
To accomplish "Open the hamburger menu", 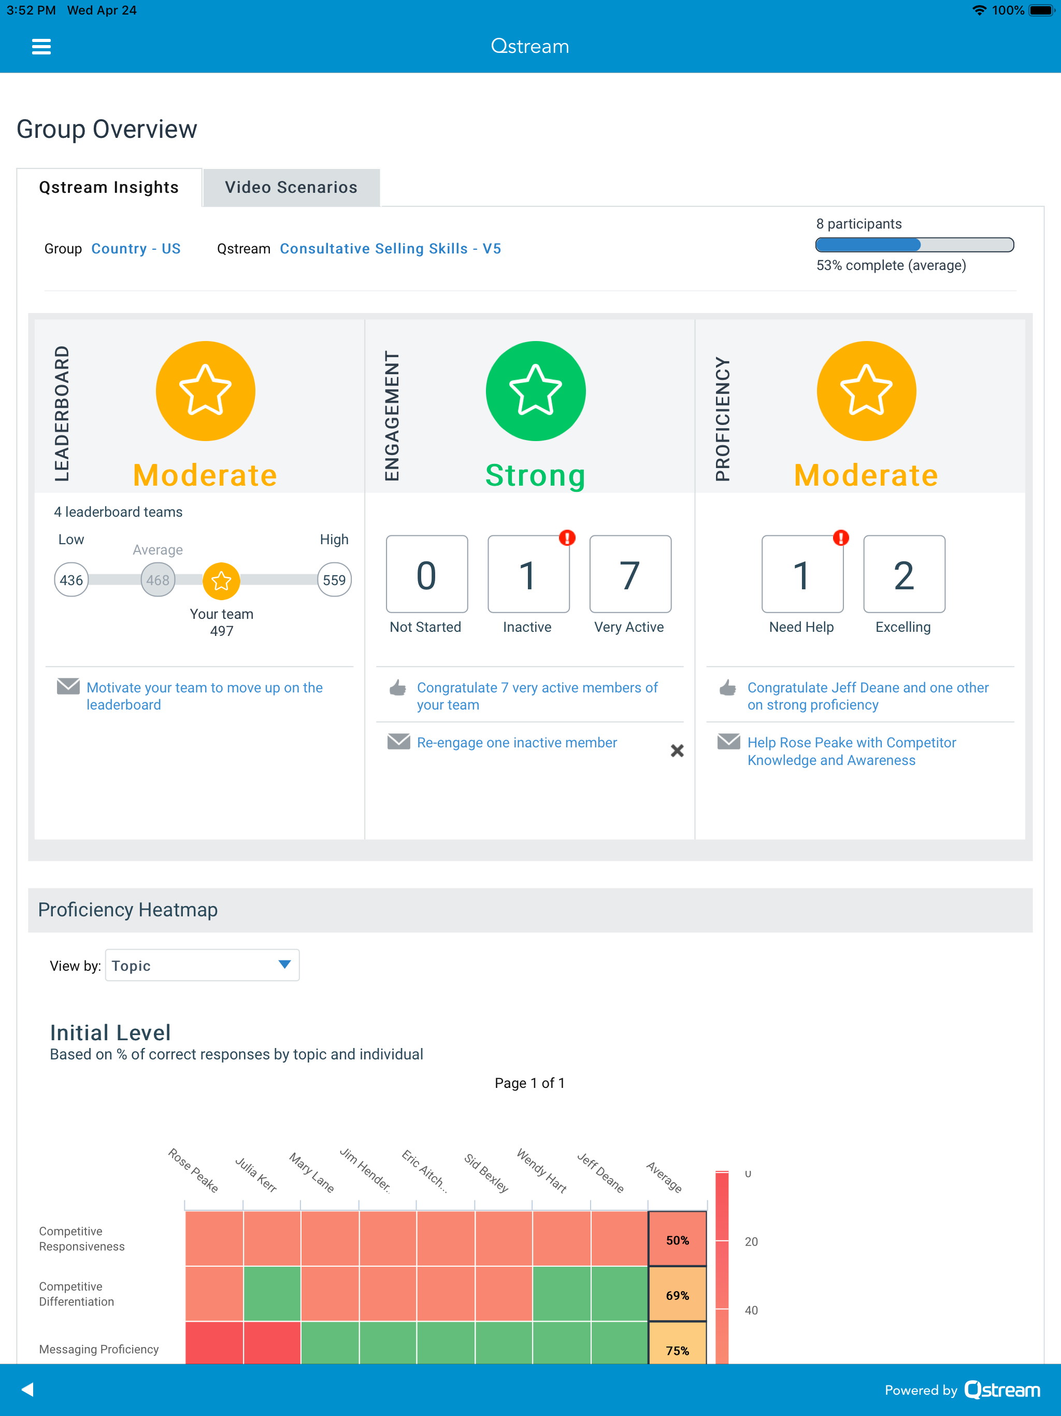I will point(41,47).
